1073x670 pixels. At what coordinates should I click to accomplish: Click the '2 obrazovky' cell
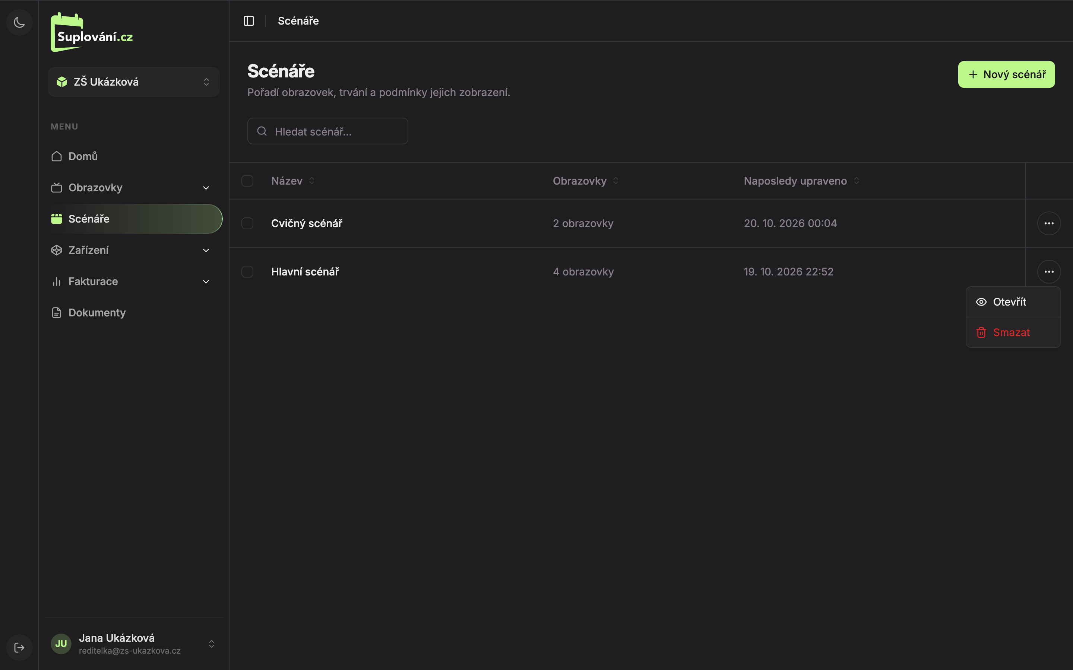tap(583, 223)
